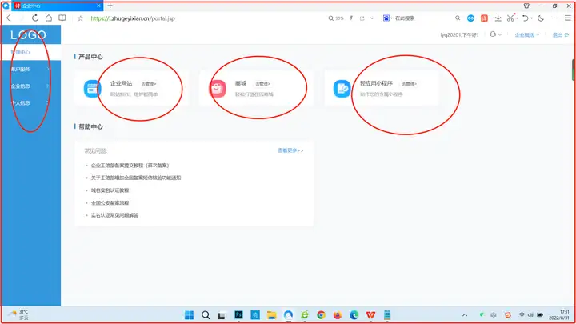Click the 退出 logout link

coord(561,35)
